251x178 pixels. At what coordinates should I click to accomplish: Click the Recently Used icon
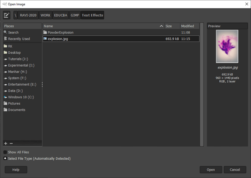click(5, 39)
